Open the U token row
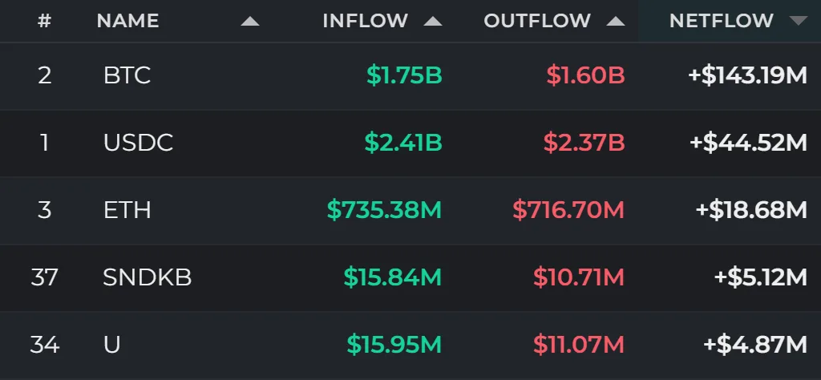 tap(410, 346)
